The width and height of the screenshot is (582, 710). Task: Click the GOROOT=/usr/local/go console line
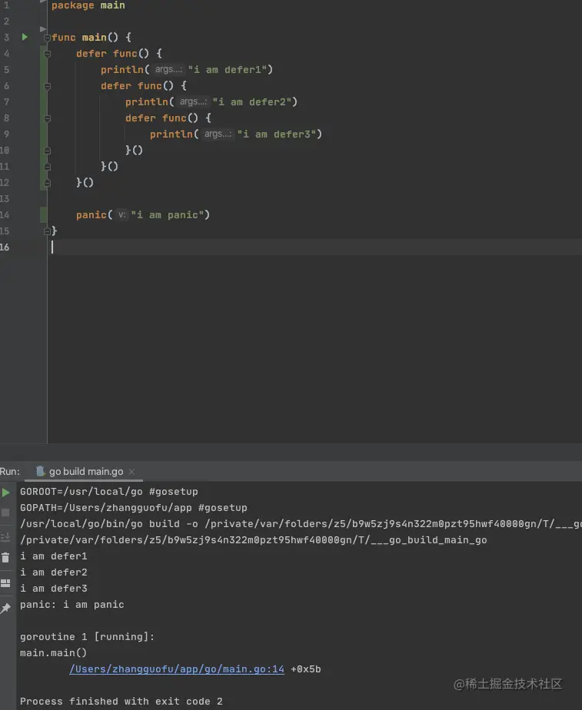[x=108, y=491]
